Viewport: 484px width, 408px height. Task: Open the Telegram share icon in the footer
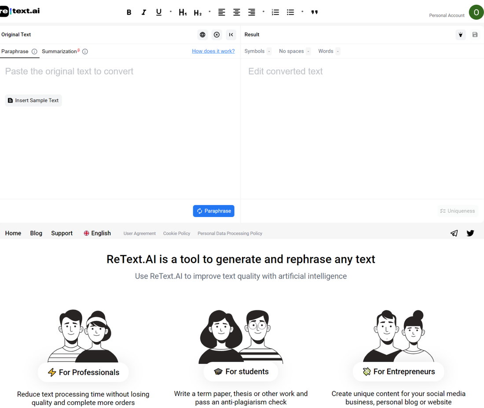tap(454, 233)
